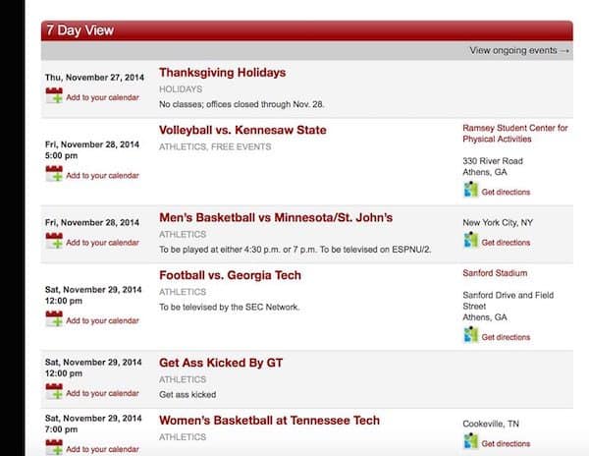Open Football vs. Georgia Tech event page
The width and height of the screenshot is (589, 456).
[x=230, y=275]
